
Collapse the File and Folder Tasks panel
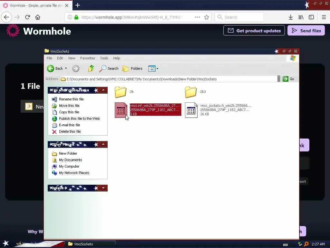103,90
